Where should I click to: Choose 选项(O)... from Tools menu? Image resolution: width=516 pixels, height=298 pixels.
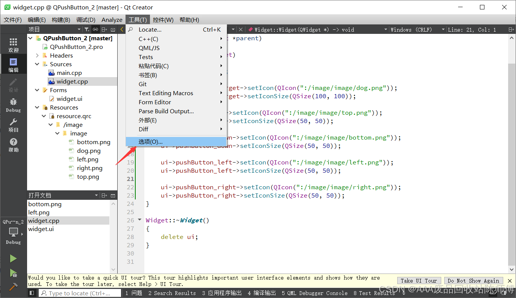(176, 141)
